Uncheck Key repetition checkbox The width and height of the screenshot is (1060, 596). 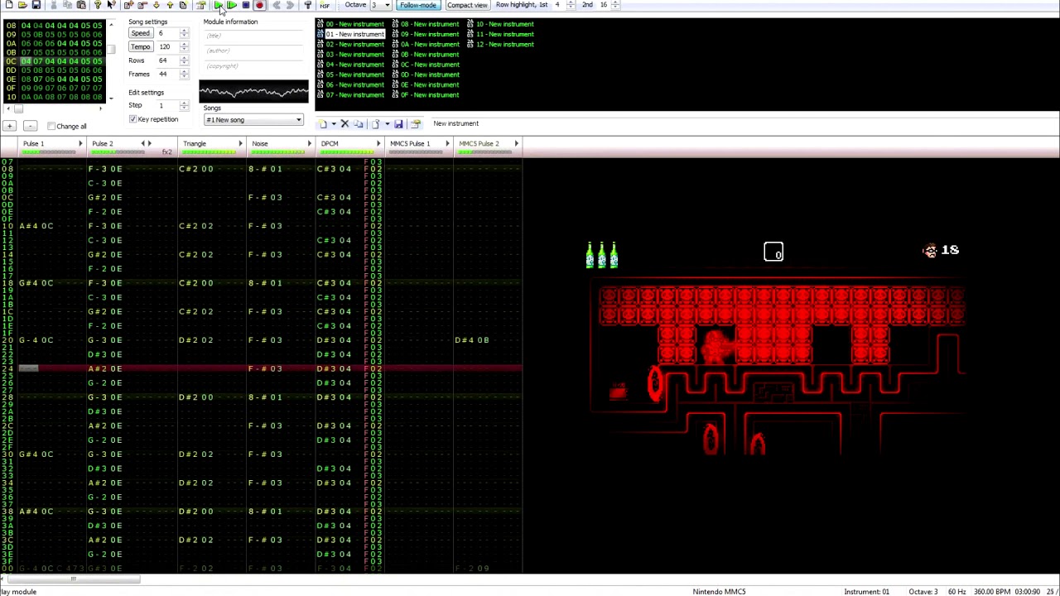click(x=132, y=119)
